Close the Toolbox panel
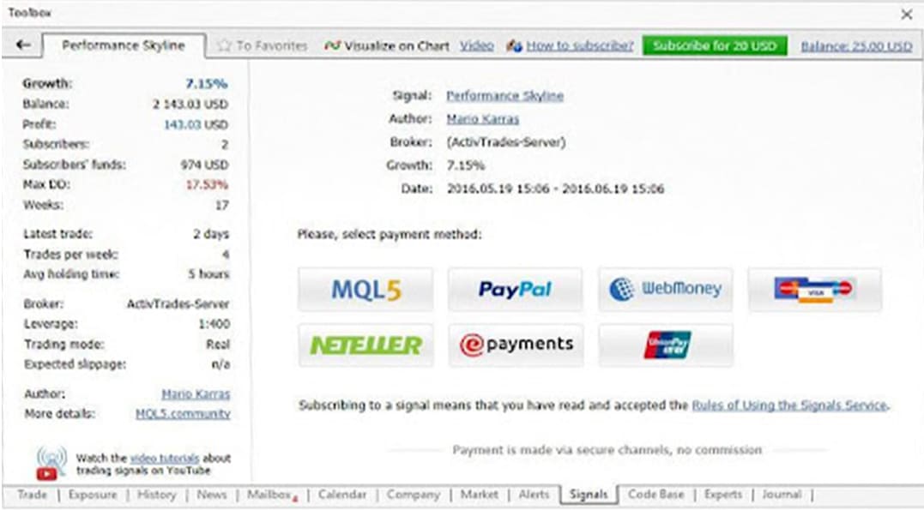 [x=907, y=14]
